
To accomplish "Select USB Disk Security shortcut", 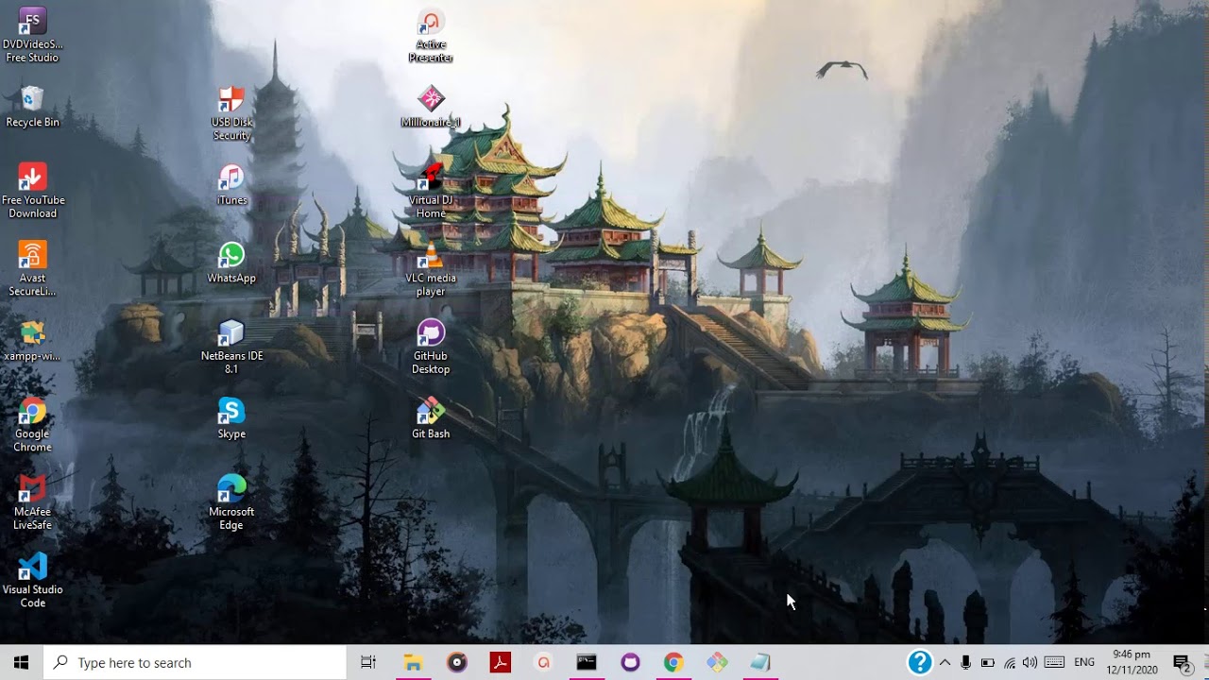I will pos(231,113).
